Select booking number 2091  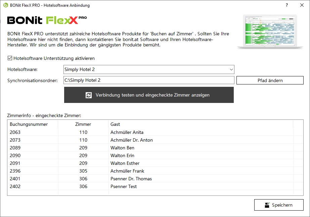click(x=15, y=163)
